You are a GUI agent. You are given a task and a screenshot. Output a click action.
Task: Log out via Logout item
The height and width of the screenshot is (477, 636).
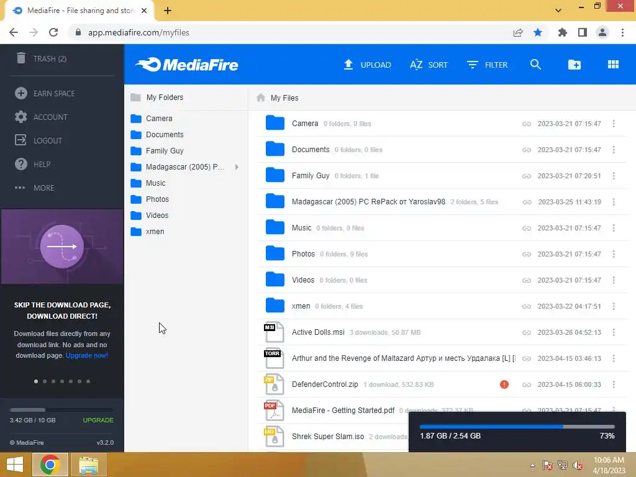click(39, 140)
